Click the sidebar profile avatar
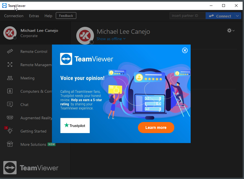This screenshot has width=244, height=179. pos(10,33)
